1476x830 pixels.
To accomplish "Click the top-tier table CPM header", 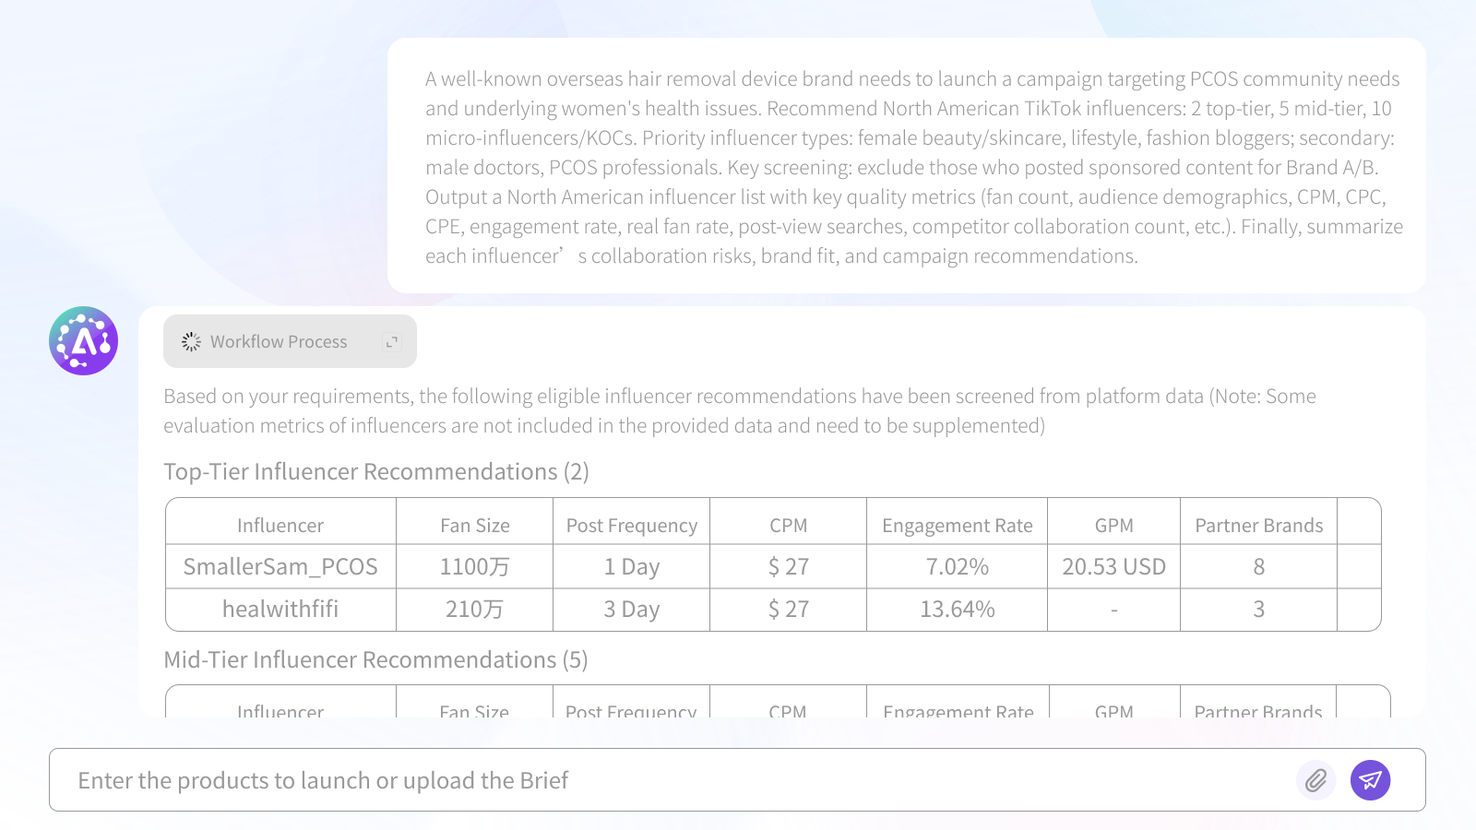I will click(788, 526).
